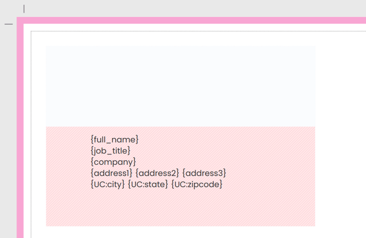Click the {UC:zipcode} placeholder
The width and height of the screenshot is (366, 238).
pyautogui.click(x=197, y=185)
